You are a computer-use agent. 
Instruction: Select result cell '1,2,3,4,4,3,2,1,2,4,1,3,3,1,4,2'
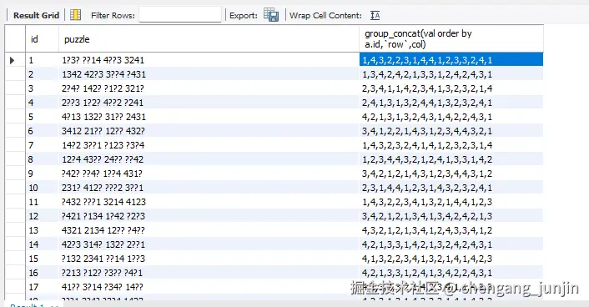[x=451, y=159]
